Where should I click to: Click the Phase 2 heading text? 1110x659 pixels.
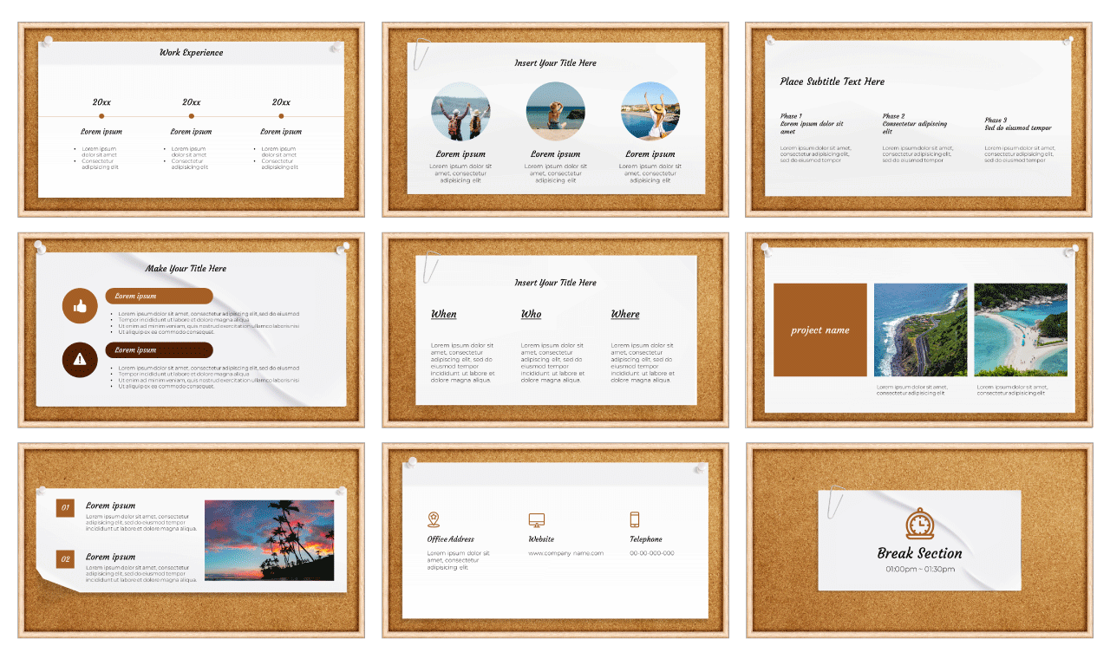pyautogui.click(x=893, y=116)
